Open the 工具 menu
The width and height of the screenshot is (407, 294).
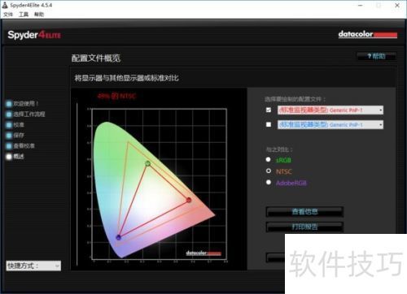pos(24,15)
